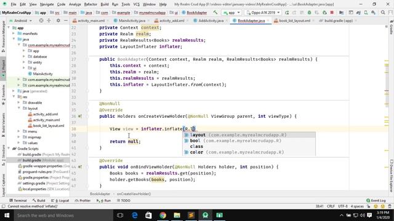
Task: Expand the drawable folder
Action: point(19,103)
